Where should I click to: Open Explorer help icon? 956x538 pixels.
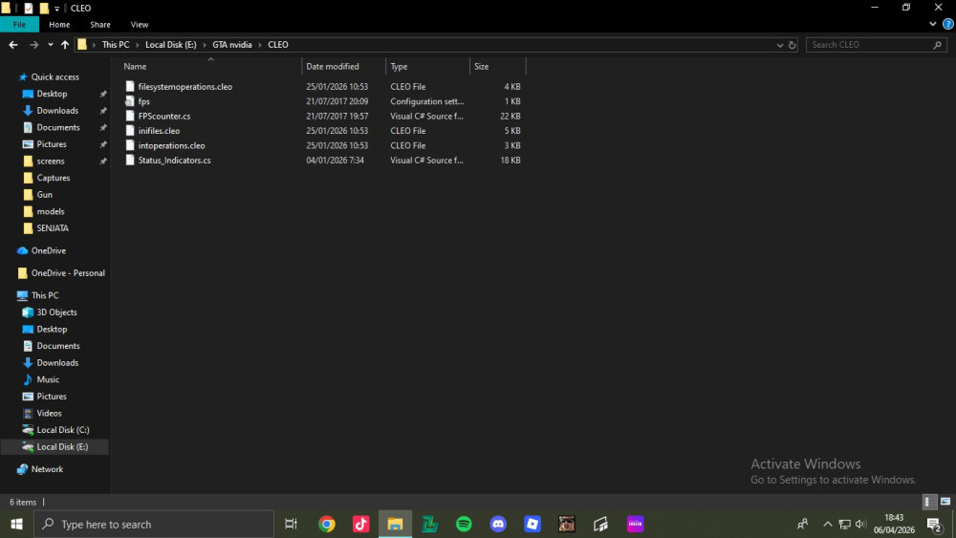tap(948, 25)
